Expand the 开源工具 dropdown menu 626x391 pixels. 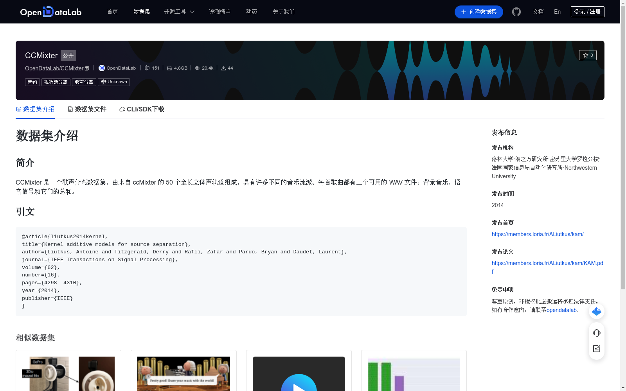179,12
